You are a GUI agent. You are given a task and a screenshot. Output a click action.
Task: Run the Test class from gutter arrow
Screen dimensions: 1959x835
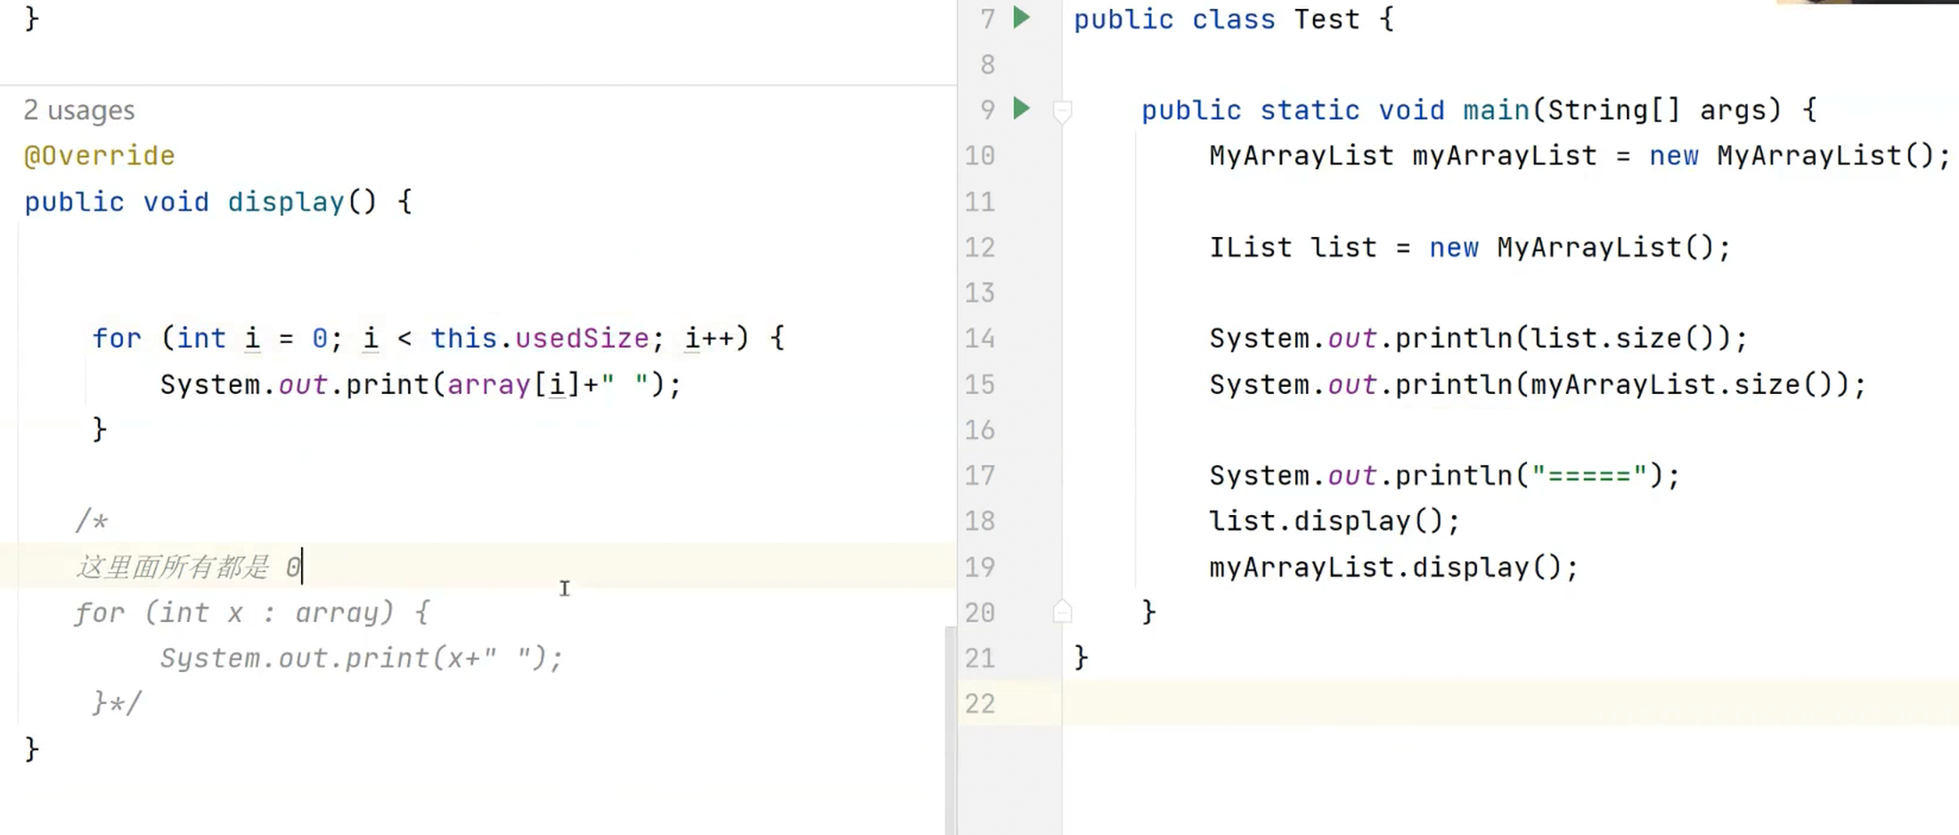tap(1022, 18)
